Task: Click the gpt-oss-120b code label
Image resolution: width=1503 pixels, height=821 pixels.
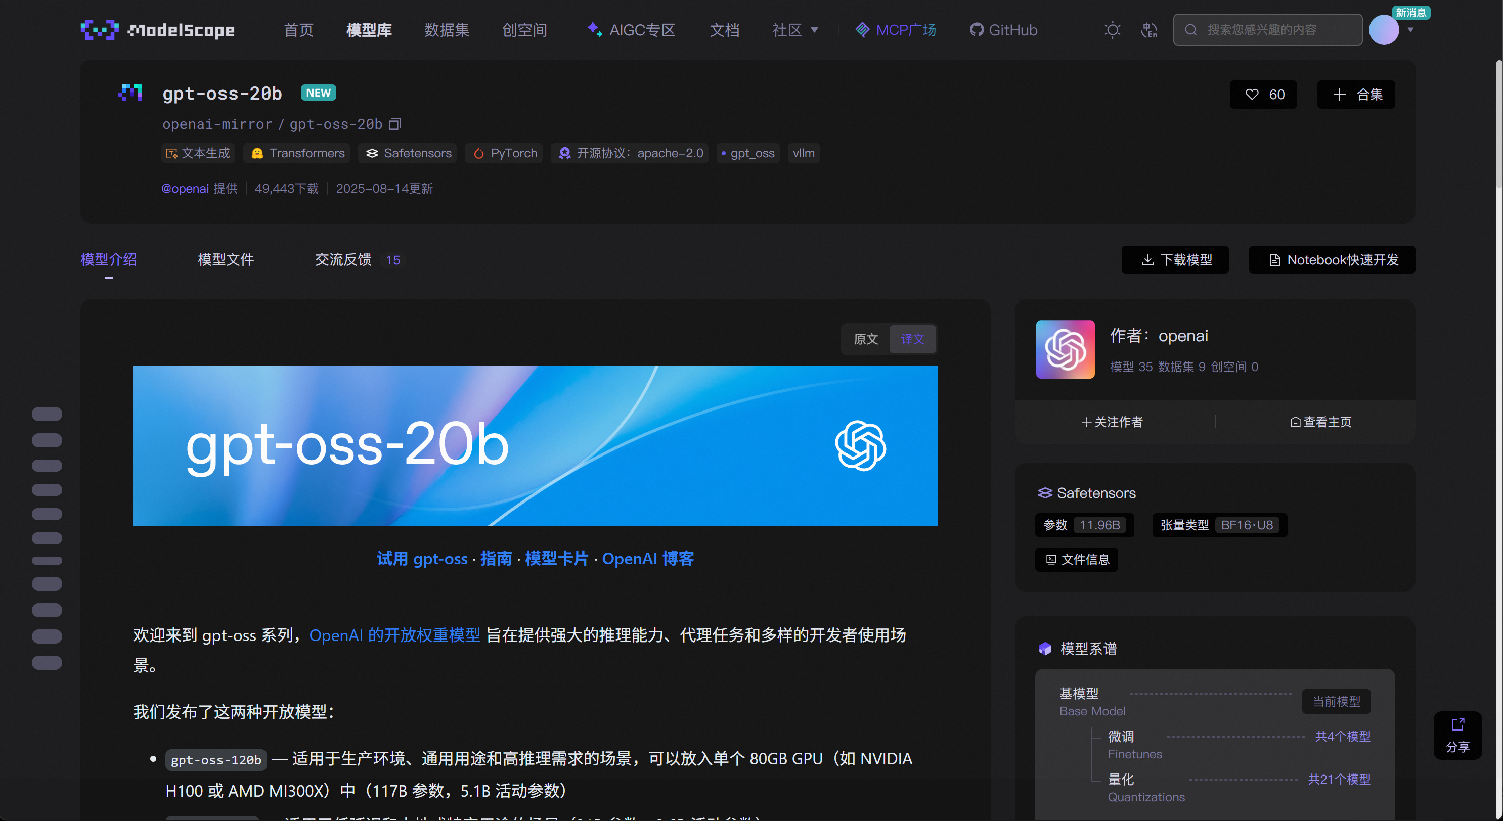Action: point(216,760)
